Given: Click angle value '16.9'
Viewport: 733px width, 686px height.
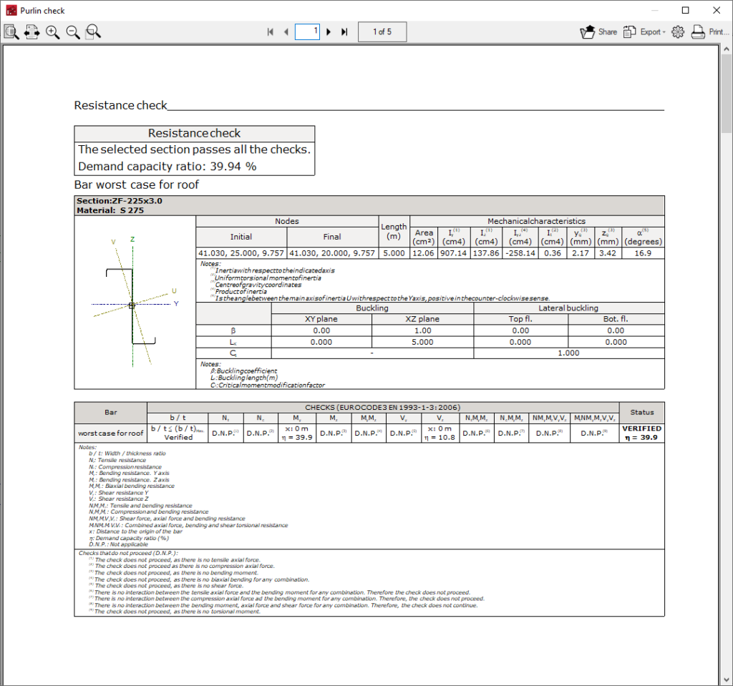Looking at the screenshot, I should 643,253.
